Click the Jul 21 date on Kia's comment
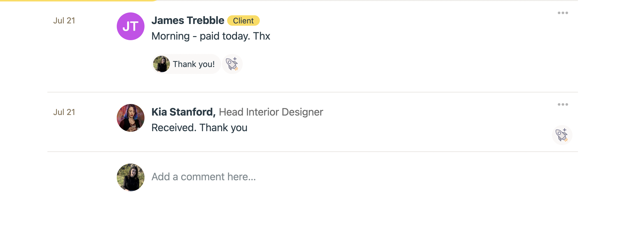This screenshot has width=619, height=234. click(x=64, y=112)
